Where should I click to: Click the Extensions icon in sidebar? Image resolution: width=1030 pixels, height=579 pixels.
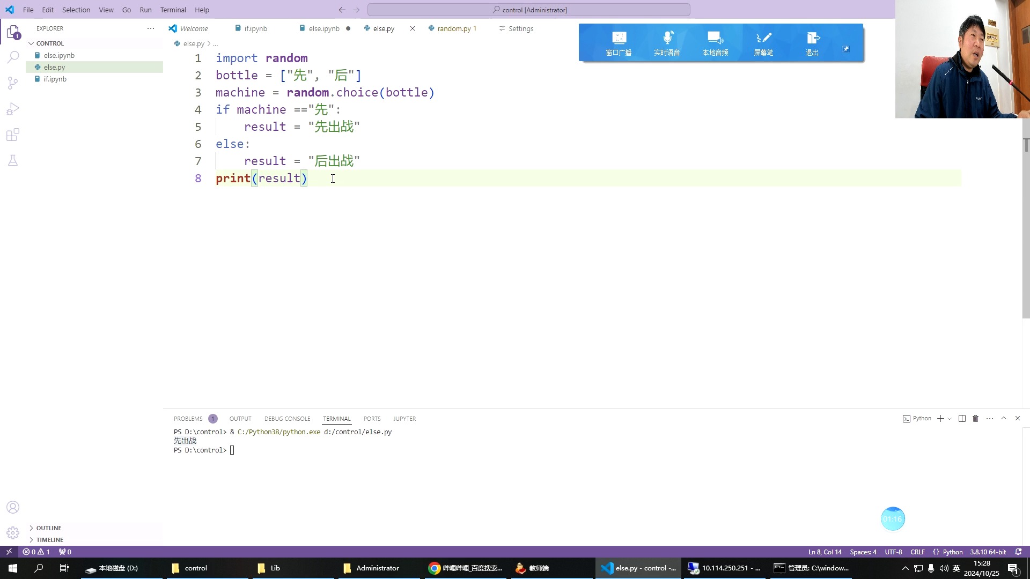pyautogui.click(x=13, y=135)
